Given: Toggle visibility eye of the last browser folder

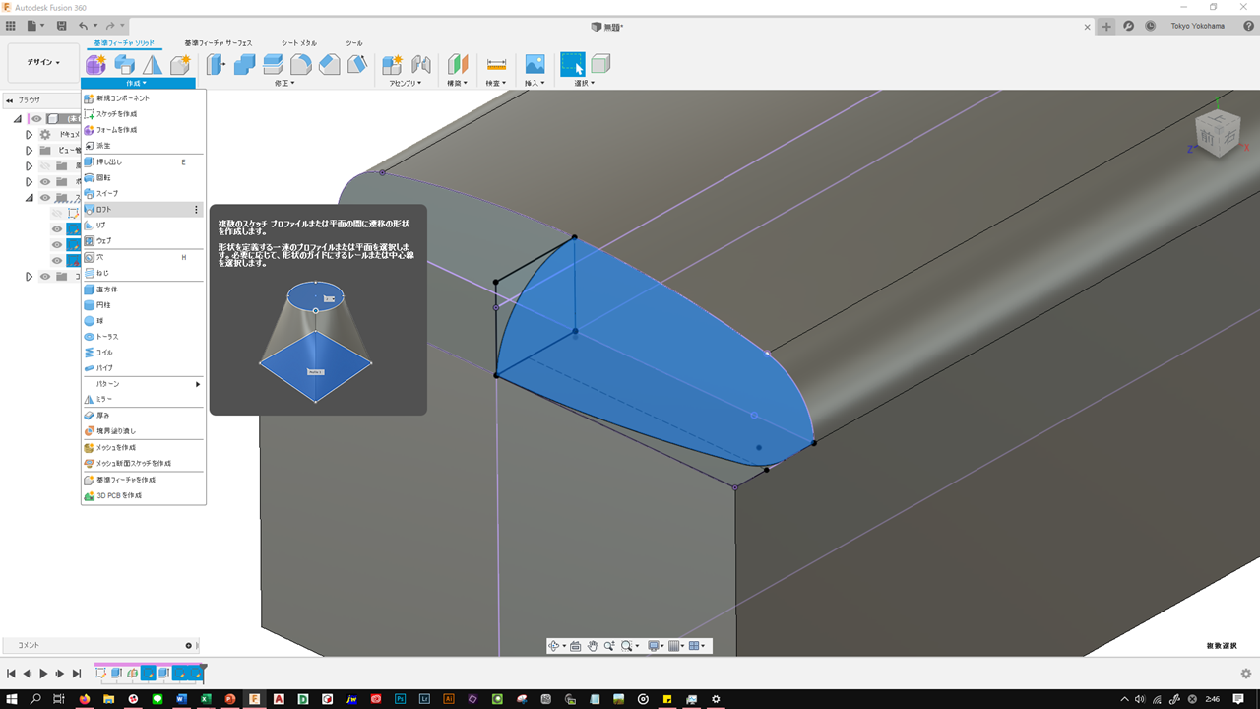Looking at the screenshot, I should (45, 277).
